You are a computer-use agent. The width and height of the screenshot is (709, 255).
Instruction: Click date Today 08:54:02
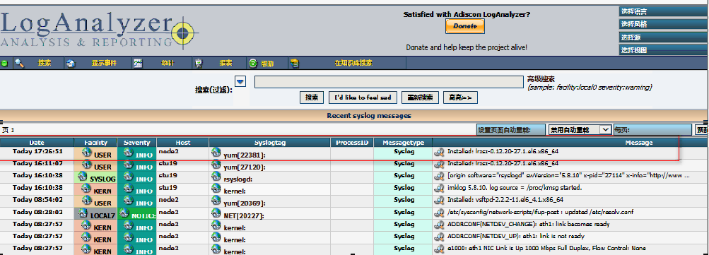pos(37,200)
